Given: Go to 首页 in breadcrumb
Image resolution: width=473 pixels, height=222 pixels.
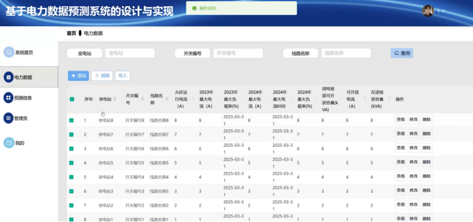Looking at the screenshot, I should [x=71, y=33].
